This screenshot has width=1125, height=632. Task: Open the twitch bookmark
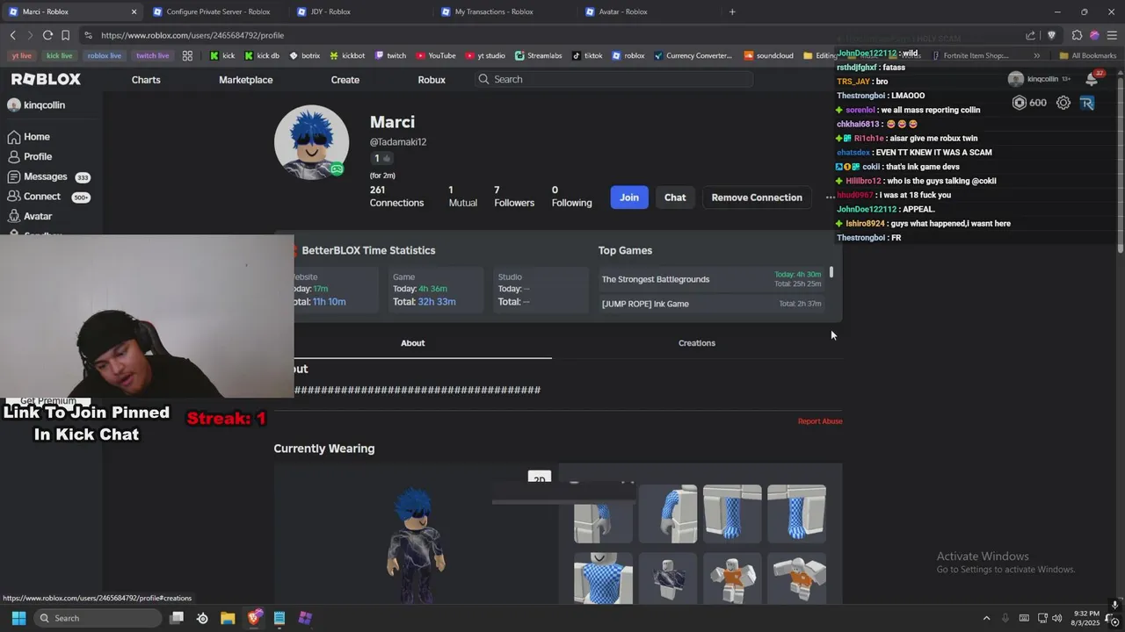click(x=390, y=55)
